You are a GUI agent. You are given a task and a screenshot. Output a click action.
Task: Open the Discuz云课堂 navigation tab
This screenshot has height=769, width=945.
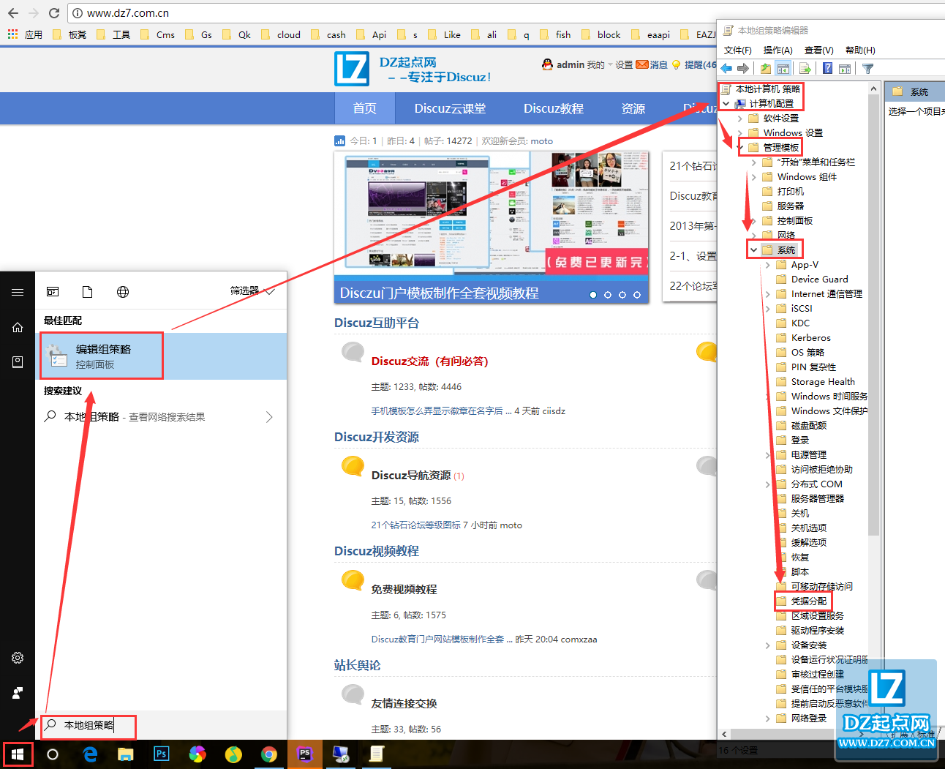pyautogui.click(x=450, y=108)
